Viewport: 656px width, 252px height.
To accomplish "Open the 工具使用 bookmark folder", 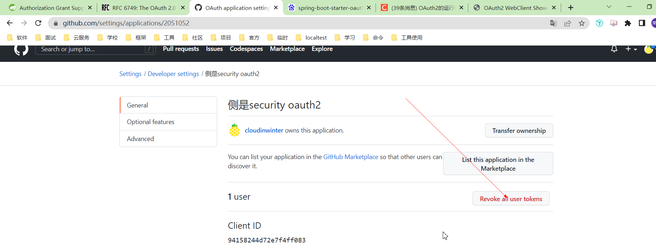I will click(407, 38).
